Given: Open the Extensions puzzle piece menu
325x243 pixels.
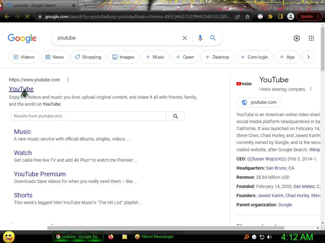Looking at the screenshot, I should pyautogui.click(x=270, y=16).
